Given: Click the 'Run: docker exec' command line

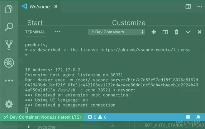Looking at the screenshot, I should [x=111, y=85].
